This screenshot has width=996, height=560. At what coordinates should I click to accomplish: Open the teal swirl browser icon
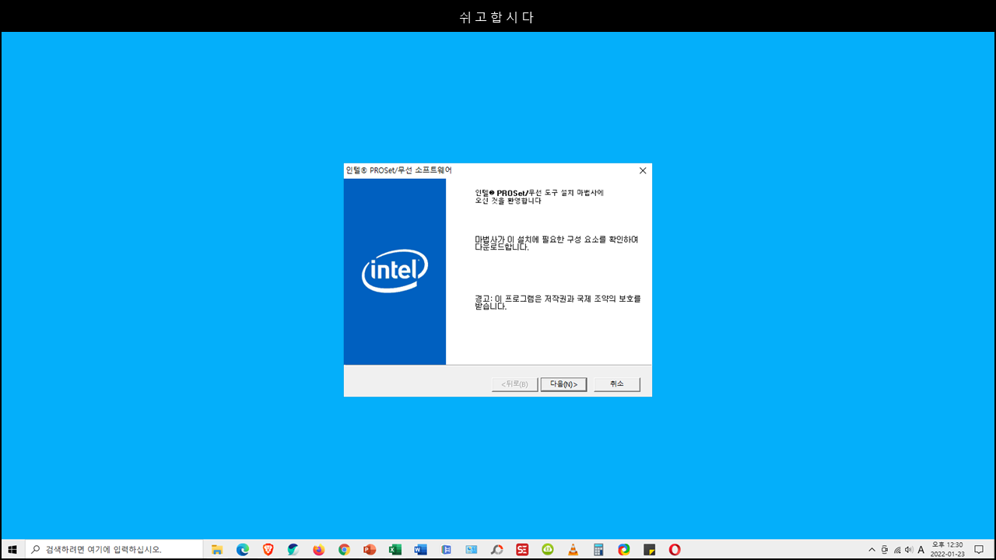(x=293, y=550)
